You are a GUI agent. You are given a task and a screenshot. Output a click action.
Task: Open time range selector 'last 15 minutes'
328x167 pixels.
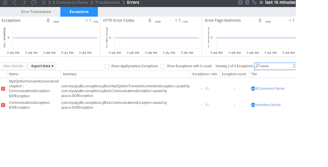(280, 3)
